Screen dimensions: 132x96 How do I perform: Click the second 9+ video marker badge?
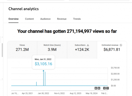click(x=99, y=88)
